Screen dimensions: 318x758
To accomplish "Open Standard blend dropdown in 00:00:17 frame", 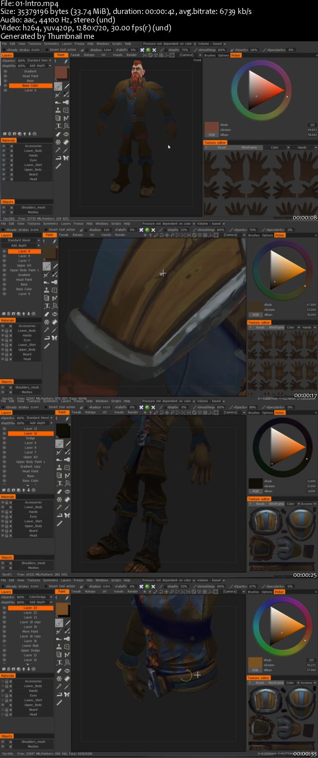I will 20,240.
